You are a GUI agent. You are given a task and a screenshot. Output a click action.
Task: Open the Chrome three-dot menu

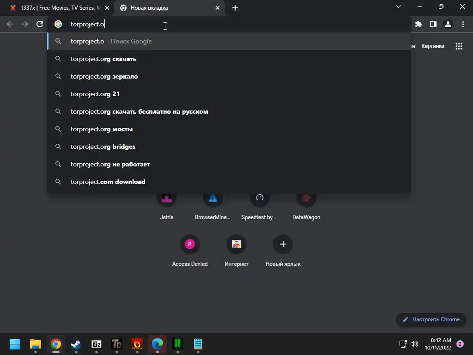(x=463, y=24)
